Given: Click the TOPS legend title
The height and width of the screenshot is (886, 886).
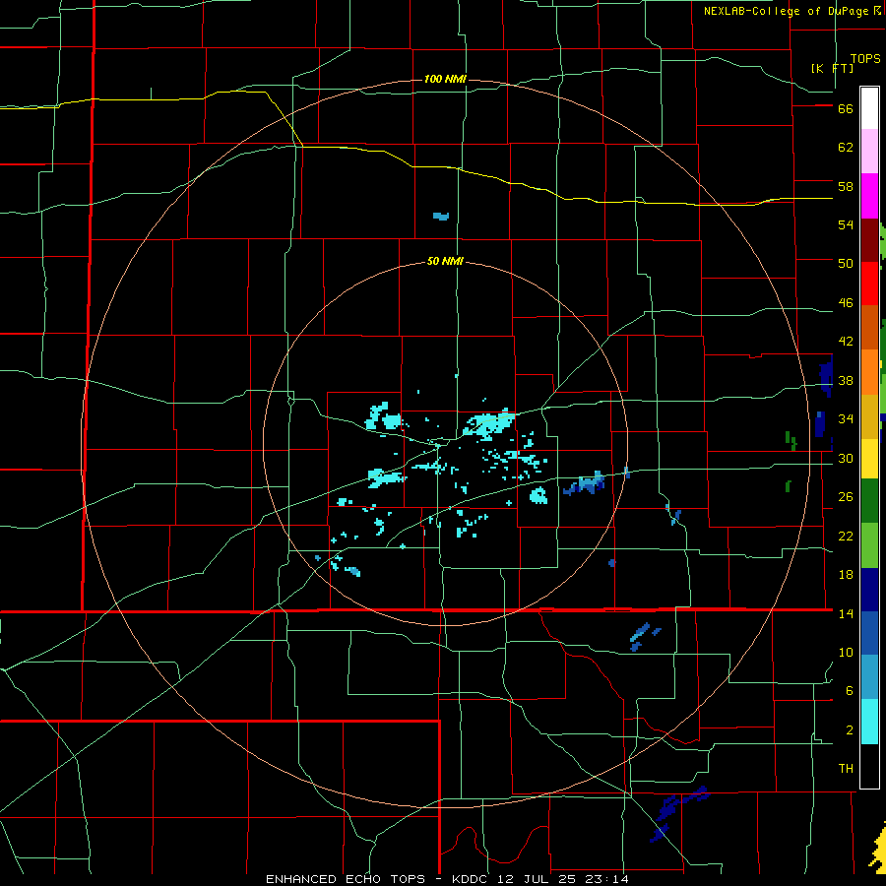Looking at the screenshot, I should 865,59.
